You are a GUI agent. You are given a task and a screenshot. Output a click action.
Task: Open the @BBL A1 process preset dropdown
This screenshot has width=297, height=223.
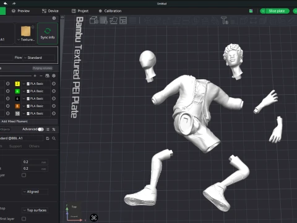[x=22, y=138]
